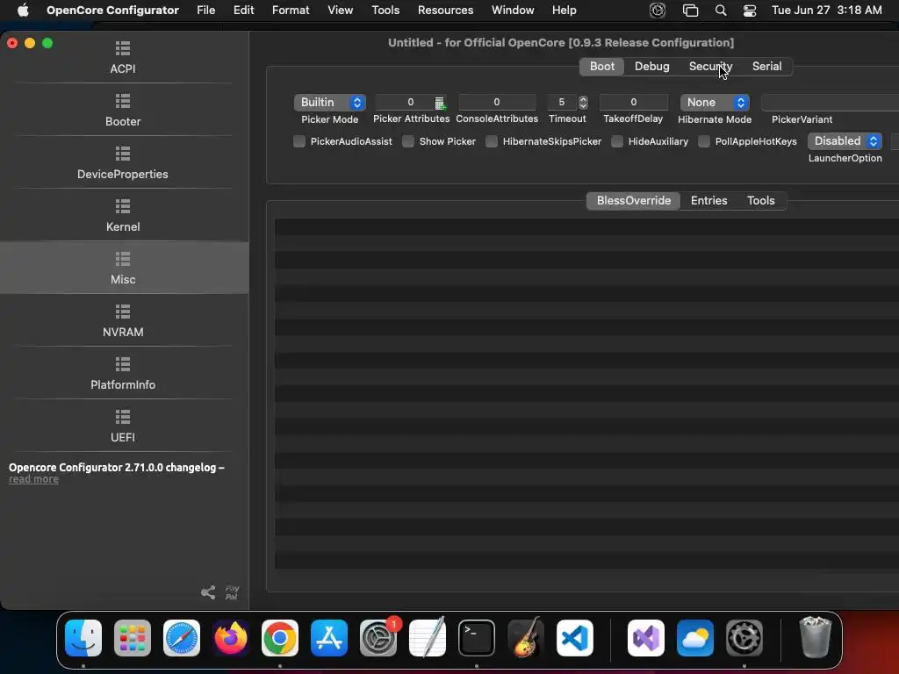Select the Misc sidebar section
899x674 pixels.
(123, 268)
